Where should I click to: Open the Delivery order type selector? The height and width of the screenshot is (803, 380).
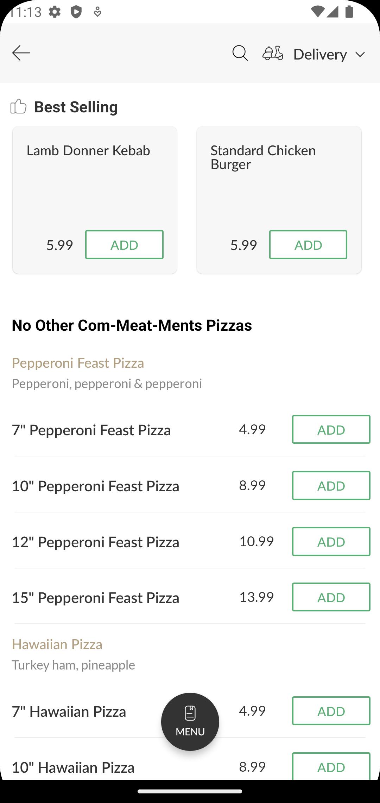(x=314, y=54)
